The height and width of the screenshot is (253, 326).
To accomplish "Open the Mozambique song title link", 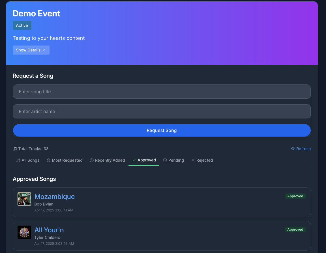I will [55, 196].
